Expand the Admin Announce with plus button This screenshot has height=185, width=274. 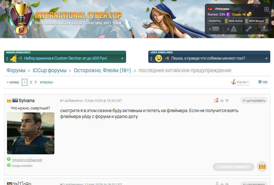coord(122,58)
